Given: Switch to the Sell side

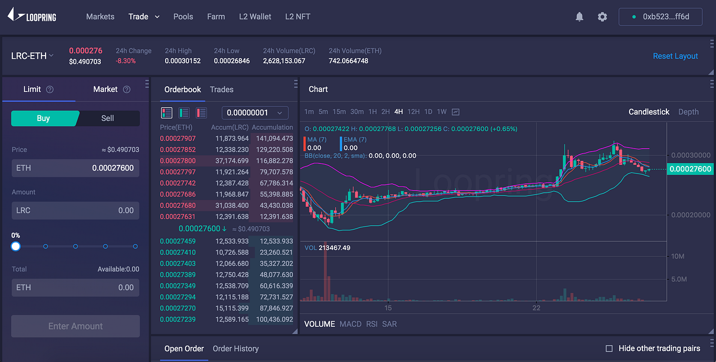Looking at the screenshot, I should (108, 118).
